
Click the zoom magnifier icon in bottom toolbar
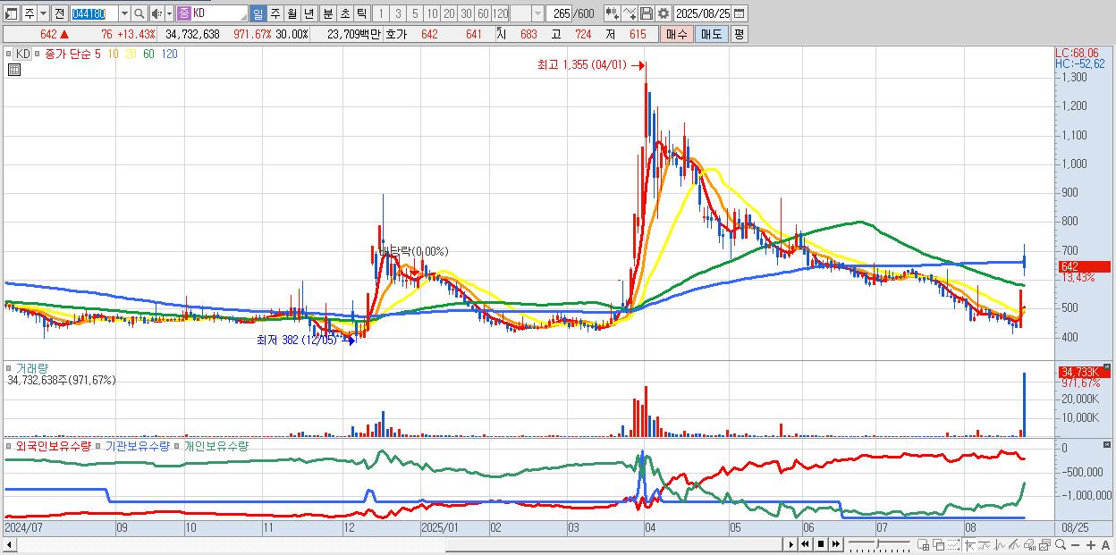1061,544
